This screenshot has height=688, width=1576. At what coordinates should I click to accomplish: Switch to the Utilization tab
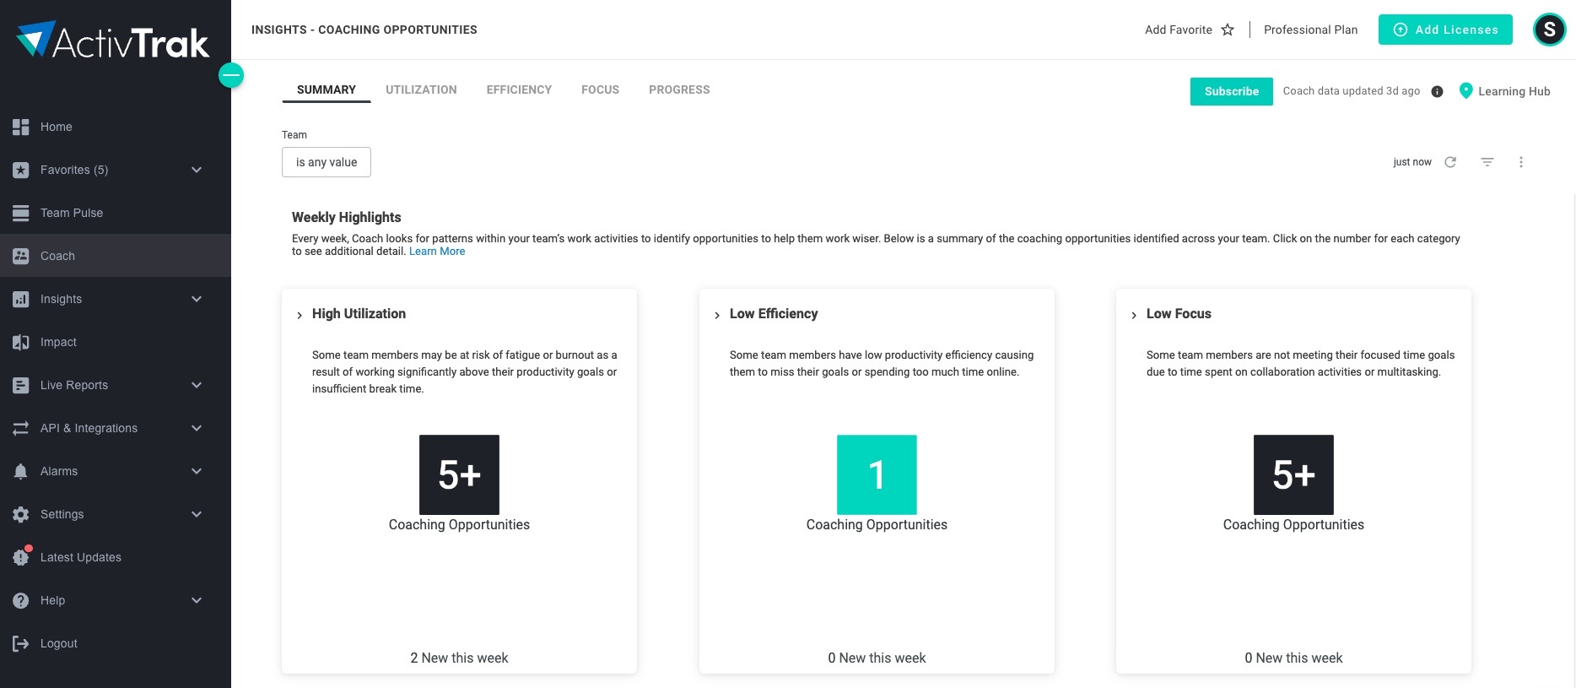[x=421, y=89]
